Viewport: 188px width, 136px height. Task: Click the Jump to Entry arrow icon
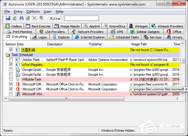click(x=41, y=18)
